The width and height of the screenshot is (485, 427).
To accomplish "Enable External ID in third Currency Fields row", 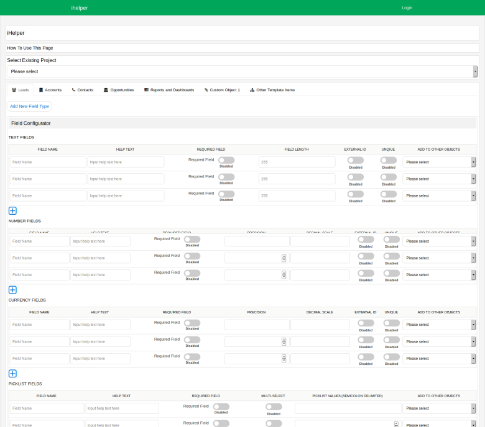I will [366, 357].
